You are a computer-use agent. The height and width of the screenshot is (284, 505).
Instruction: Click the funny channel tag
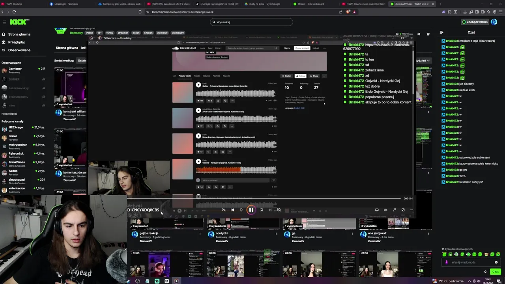(x=110, y=33)
